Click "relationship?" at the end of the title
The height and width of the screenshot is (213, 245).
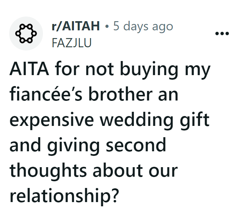(x=63, y=195)
